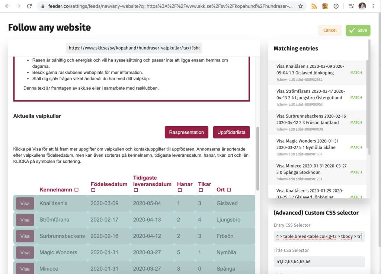
Task: Focus the skk.se URL input field
Action: [x=134, y=48]
